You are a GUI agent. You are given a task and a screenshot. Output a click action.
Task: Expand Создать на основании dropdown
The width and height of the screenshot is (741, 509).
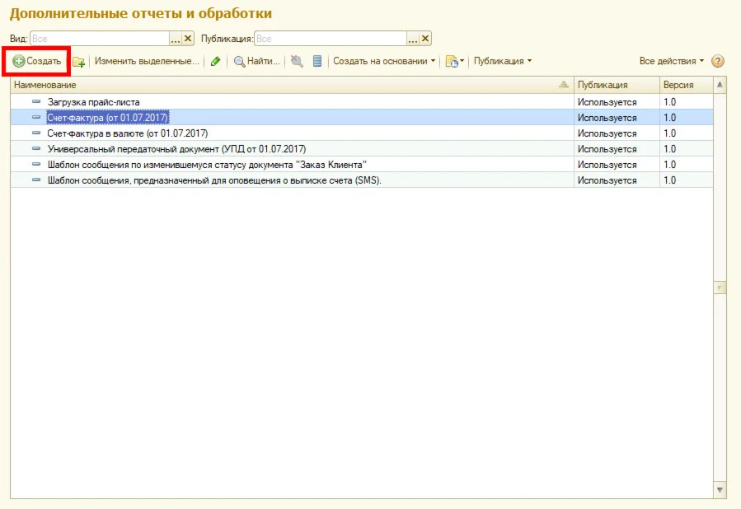(384, 62)
